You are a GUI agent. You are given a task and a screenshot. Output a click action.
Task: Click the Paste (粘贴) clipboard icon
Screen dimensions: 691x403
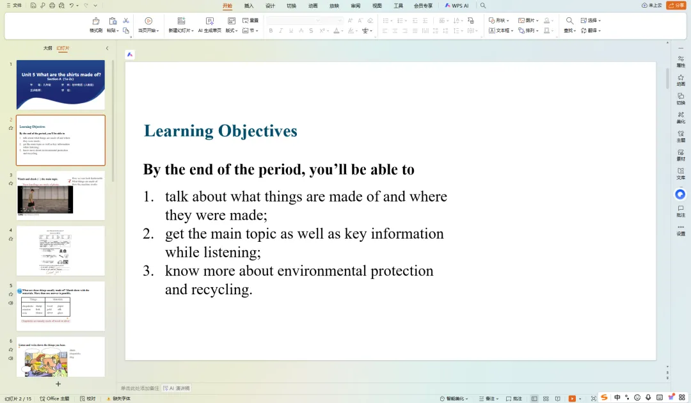[113, 21]
